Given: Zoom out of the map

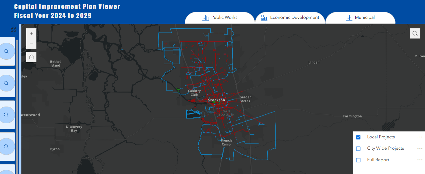Looking at the screenshot, I should (32, 44).
